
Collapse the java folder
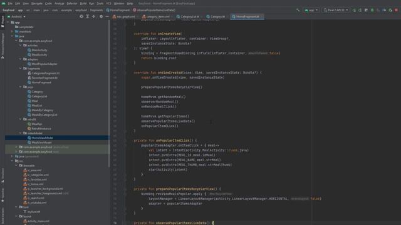[12, 36]
